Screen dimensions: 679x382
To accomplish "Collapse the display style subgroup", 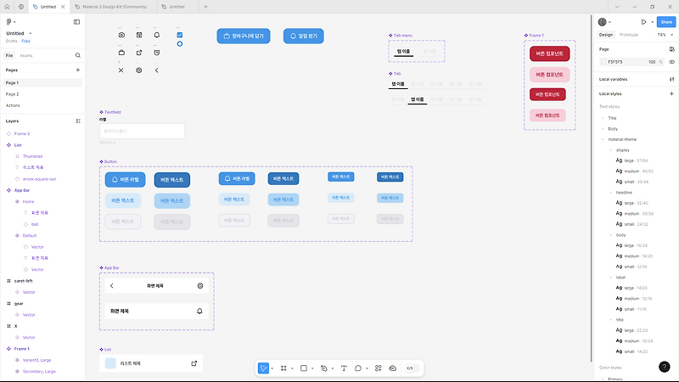I will coord(611,150).
